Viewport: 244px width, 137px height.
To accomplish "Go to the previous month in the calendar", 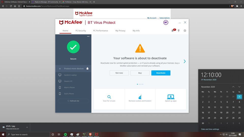I will coord(233,87).
